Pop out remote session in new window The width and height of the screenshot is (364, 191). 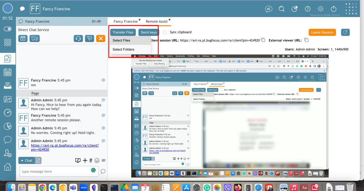click(345, 32)
